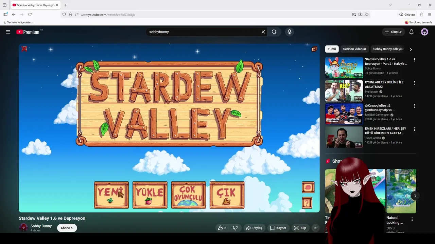The width and height of the screenshot is (435, 244).
Task: Go to YouTube Premium home logo
Action: pyautogui.click(x=28, y=32)
